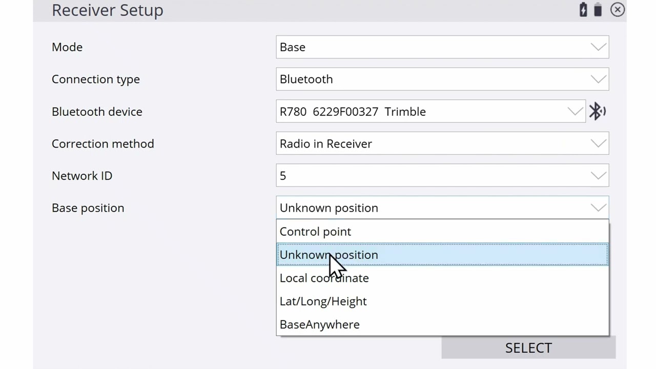Image resolution: width=656 pixels, height=369 pixels.
Task: Expand the Bluetooth device list chevron
Action: pyautogui.click(x=575, y=111)
